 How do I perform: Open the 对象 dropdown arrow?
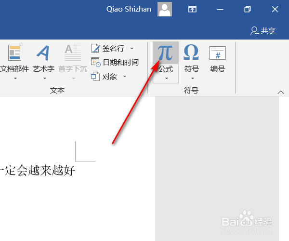point(125,76)
